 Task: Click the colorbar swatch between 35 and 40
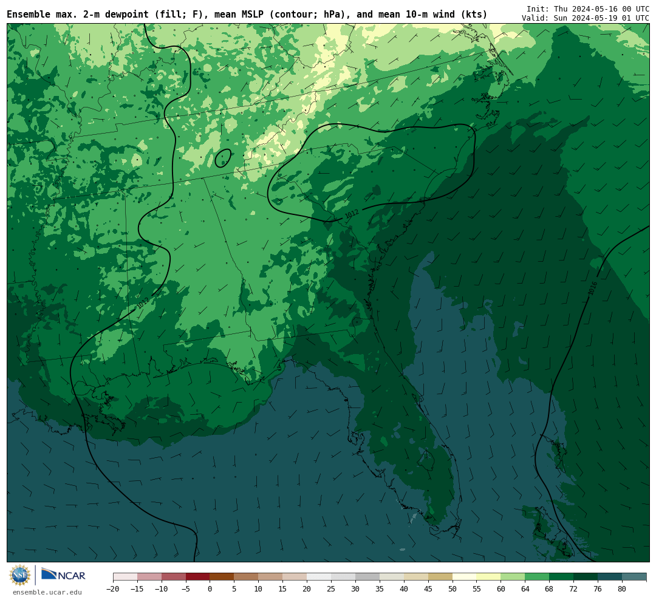click(x=392, y=576)
